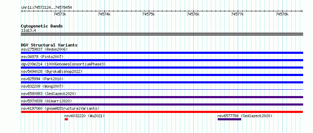Open the nsv6577784 (Sedlazeck2020) label
Screen dimensions: 313x133
(x=245, y=116)
